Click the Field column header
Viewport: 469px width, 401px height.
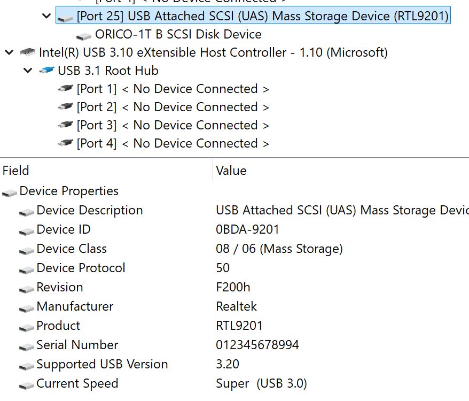click(x=16, y=171)
